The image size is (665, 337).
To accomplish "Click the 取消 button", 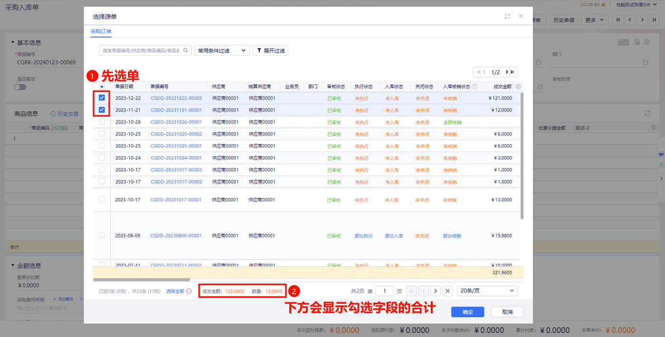I will (508, 312).
